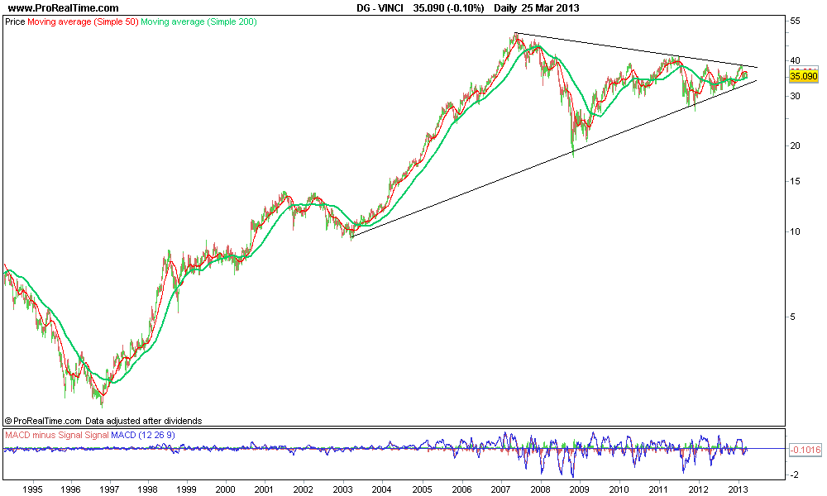
Task: Click the 2005 year label
Action: [x=422, y=489]
